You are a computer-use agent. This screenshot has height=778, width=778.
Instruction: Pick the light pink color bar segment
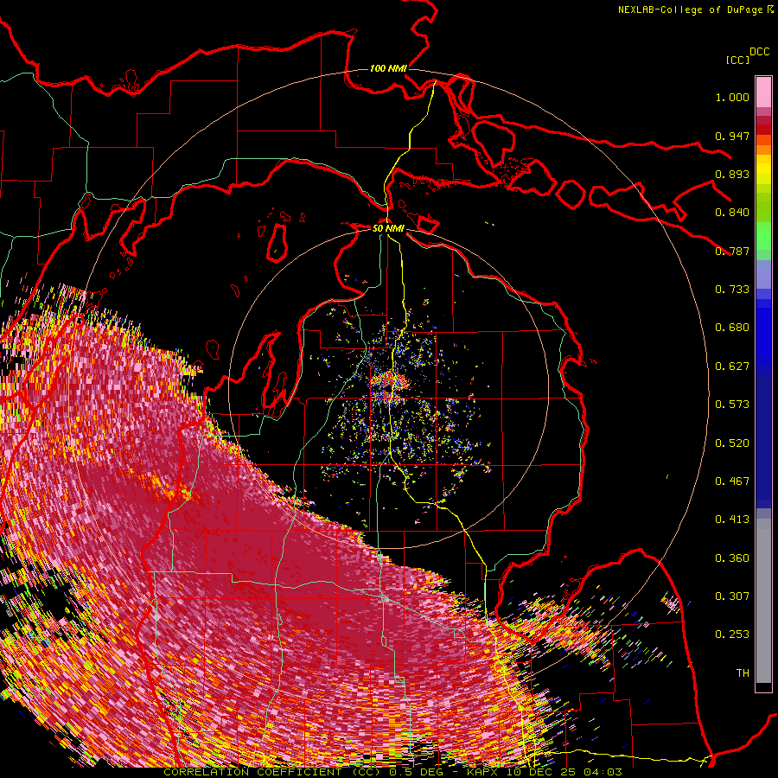coord(763,92)
